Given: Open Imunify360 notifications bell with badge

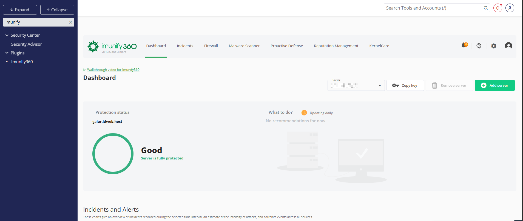Looking at the screenshot, I should click(x=464, y=45).
